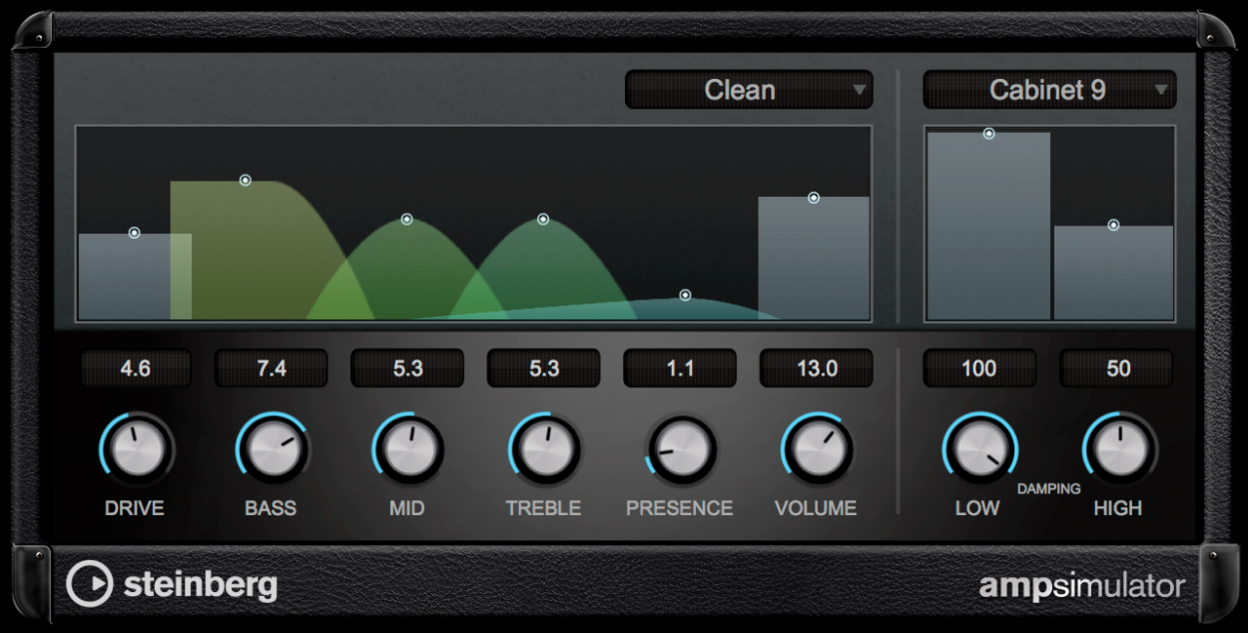Click the HIGH label
Screen dimensions: 1248x633
(x=1118, y=508)
